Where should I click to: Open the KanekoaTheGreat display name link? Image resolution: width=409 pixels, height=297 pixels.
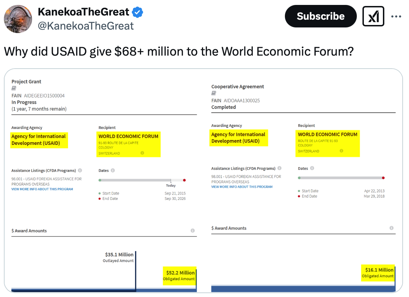(x=84, y=12)
